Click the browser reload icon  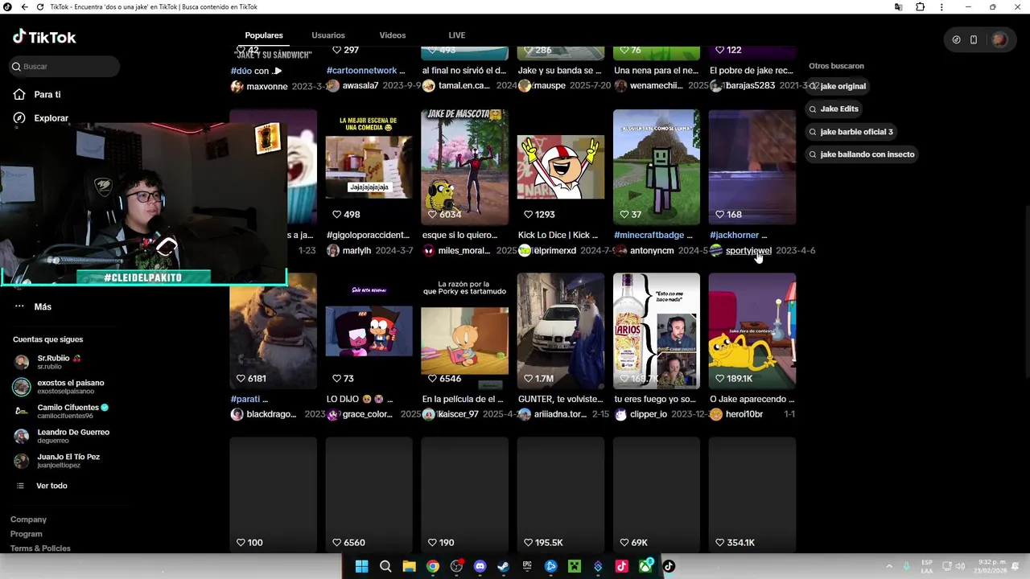[40, 6]
